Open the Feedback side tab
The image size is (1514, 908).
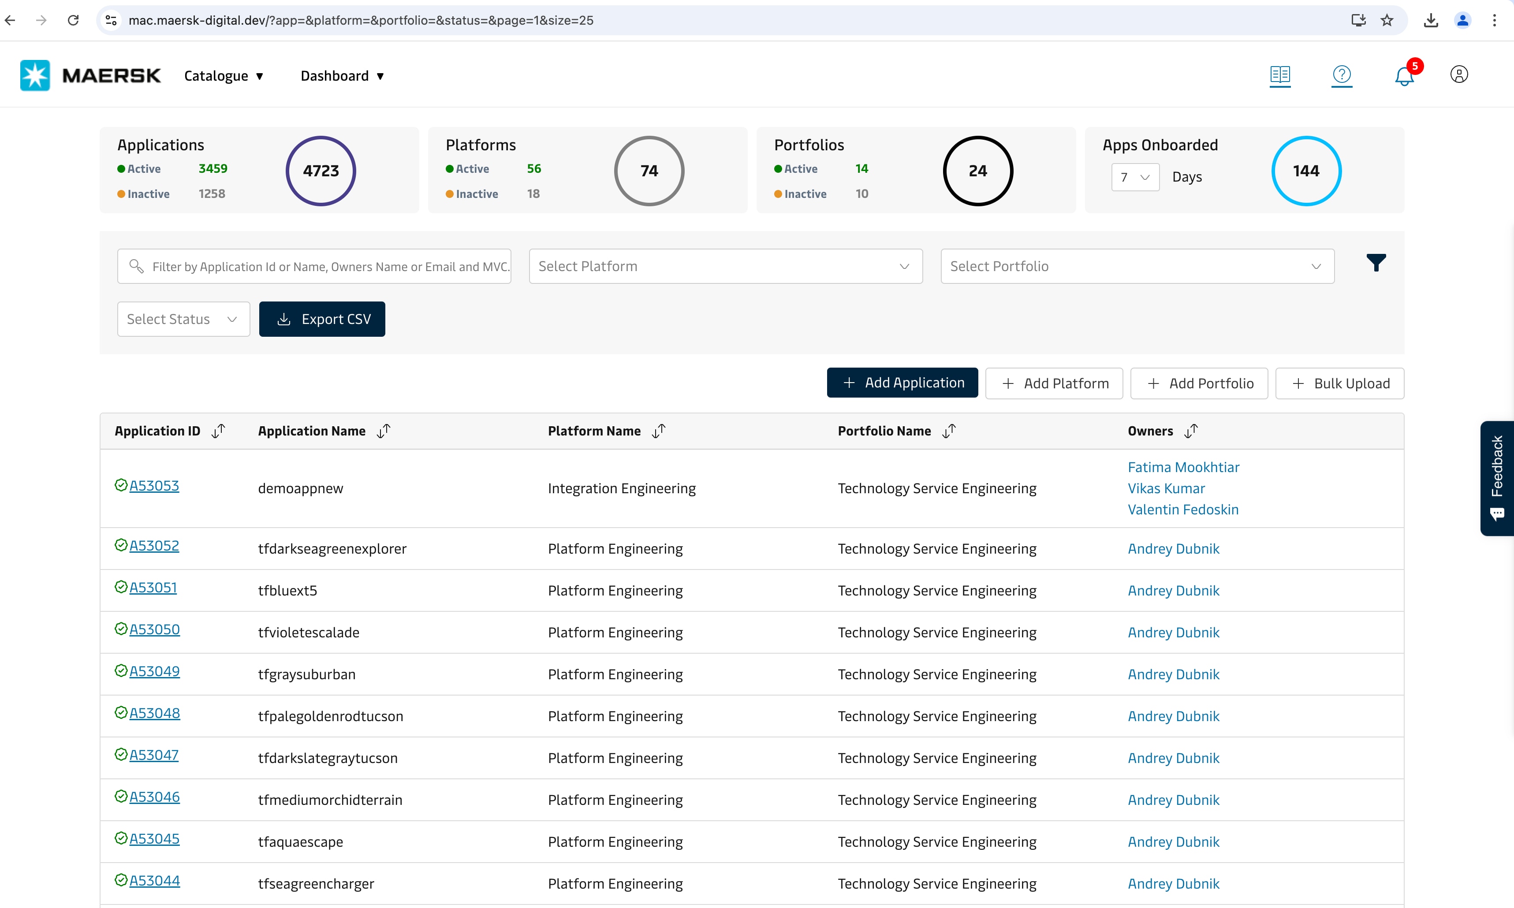[x=1497, y=478]
